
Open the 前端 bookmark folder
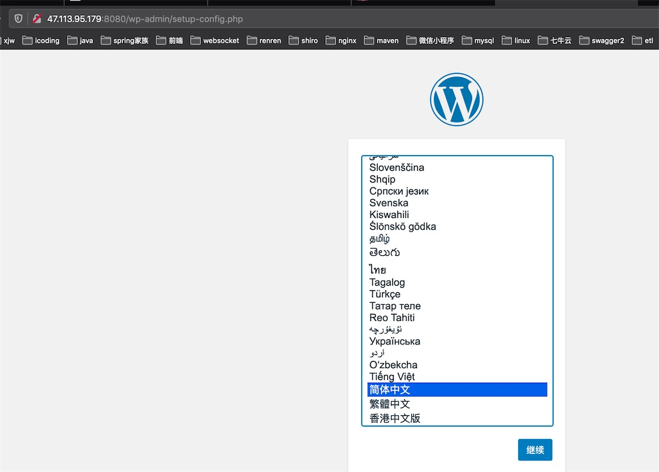click(170, 40)
